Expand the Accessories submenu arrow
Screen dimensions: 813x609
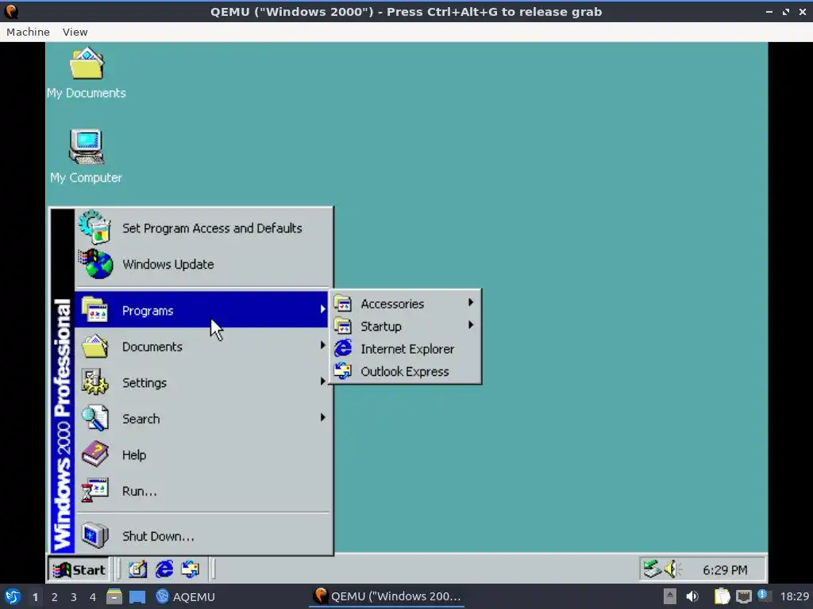click(x=470, y=302)
